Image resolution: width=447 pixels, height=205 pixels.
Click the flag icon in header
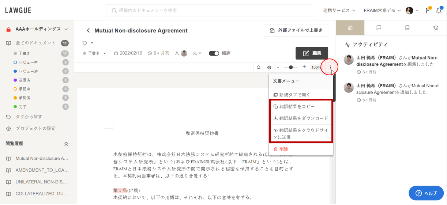427,11
